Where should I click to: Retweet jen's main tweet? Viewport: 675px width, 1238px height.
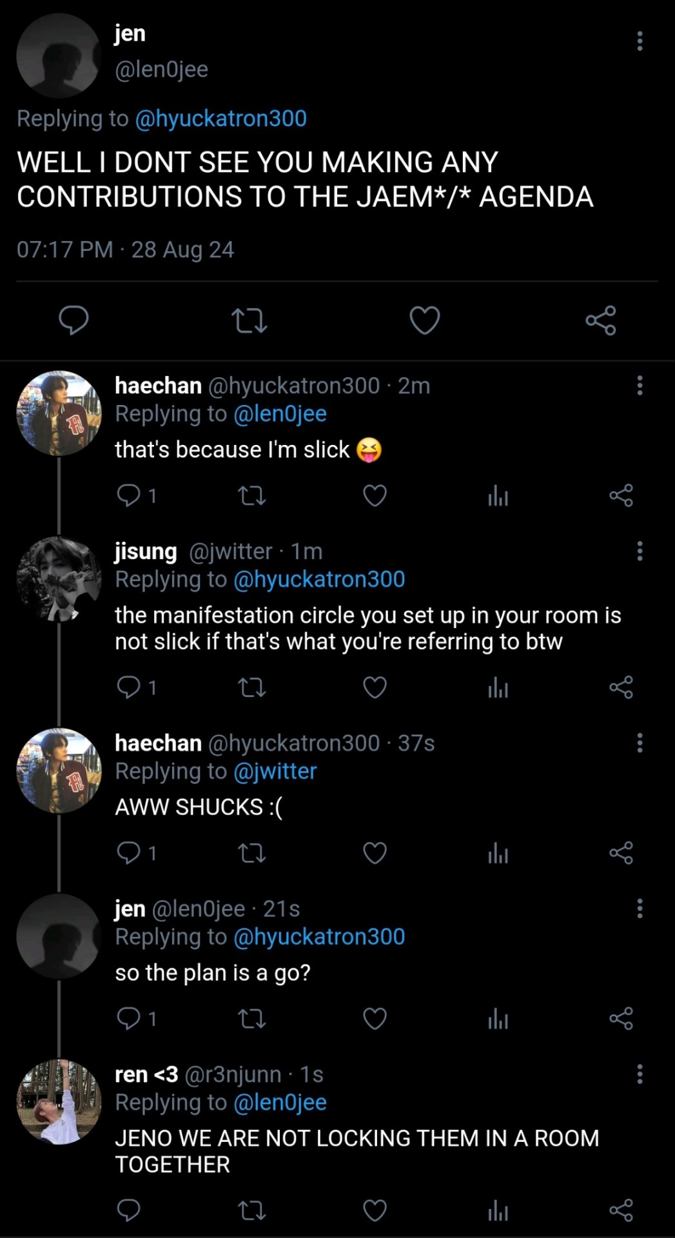pyautogui.click(x=249, y=320)
